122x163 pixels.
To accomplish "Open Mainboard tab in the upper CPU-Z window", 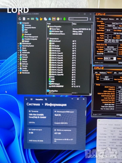I will click(104, 19).
